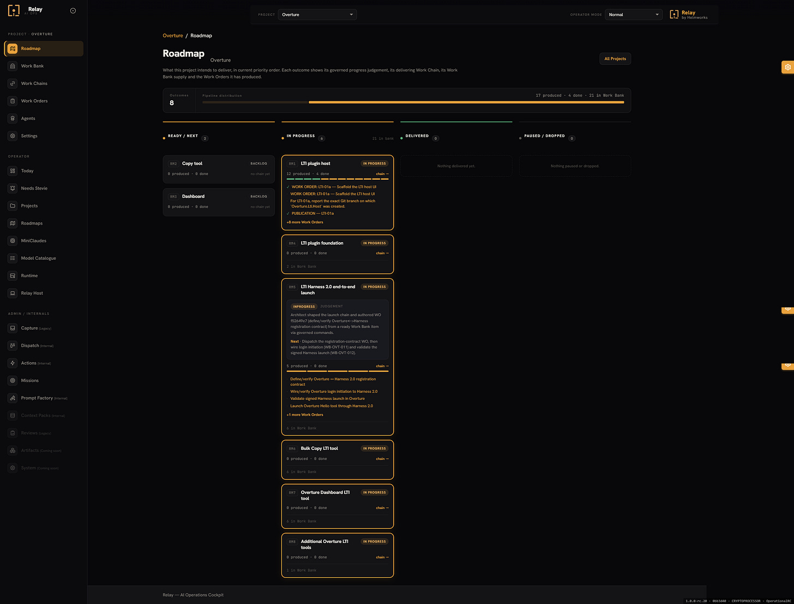Click the Work Orders clipboard icon

[13, 101]
